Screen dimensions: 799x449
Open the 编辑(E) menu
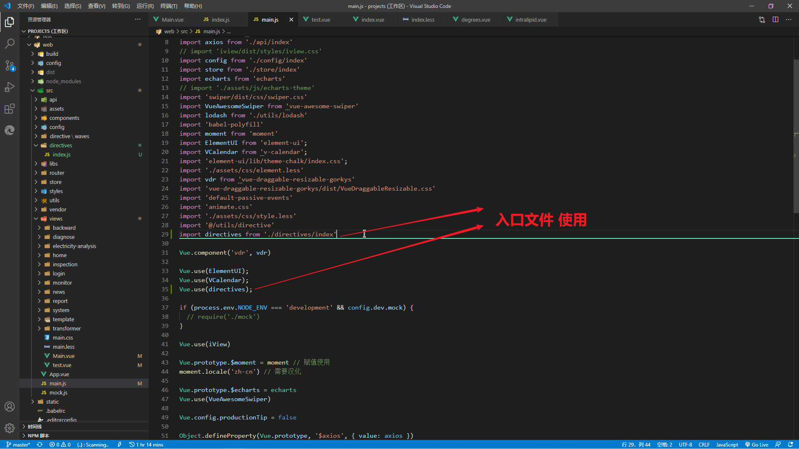(x=49, y=6)
